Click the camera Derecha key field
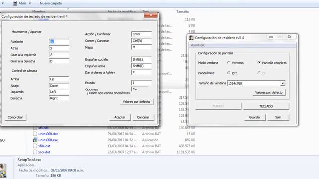The image size is (319, 179). tap(59, 98)
